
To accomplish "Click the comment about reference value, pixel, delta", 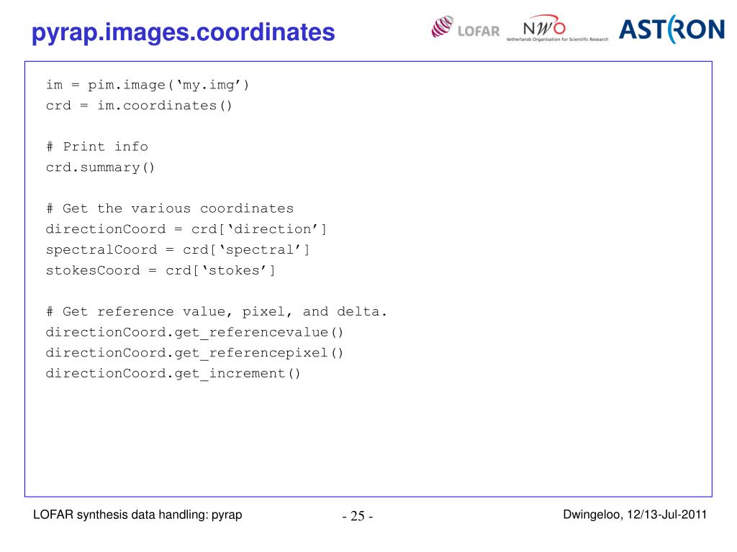I will click(x=216, y=312).
